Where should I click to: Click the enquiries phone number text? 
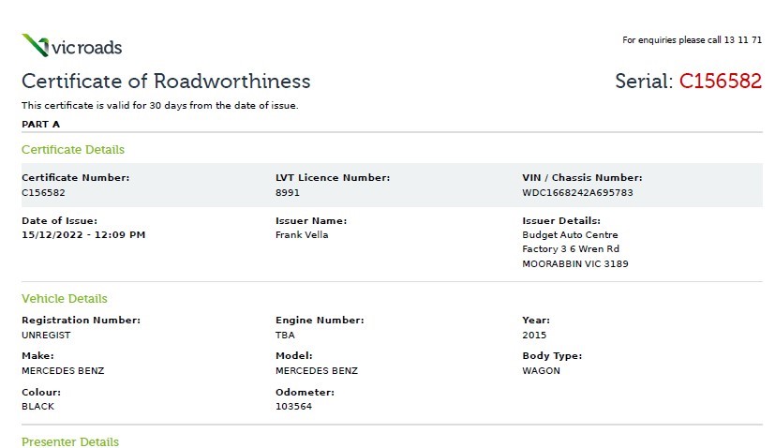(692, 40)
